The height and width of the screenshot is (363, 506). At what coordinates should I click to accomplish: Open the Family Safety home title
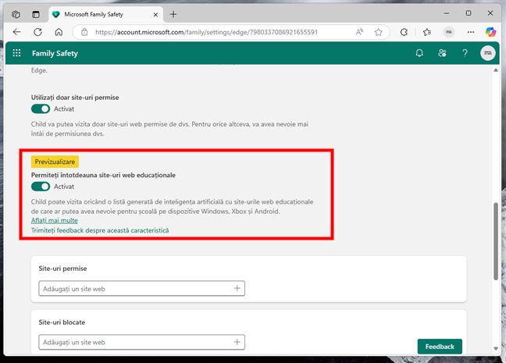pyautogui.click(x=55, y=53)
